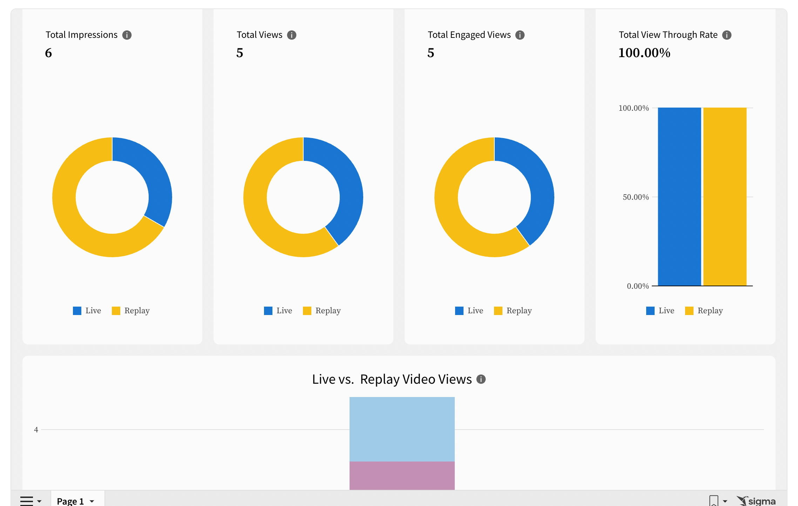This screenshot has height=506, width=798.
Task: Click the info icon beside Total View Through Rate
Action: click(x=727, y=35)
